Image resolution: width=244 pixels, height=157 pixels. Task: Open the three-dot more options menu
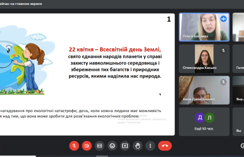150,145
